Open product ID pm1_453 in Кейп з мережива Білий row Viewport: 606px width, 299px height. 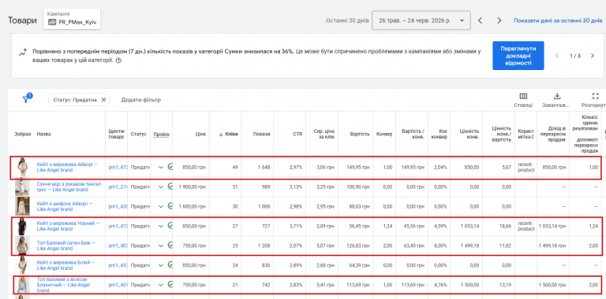tap(118, 265)
